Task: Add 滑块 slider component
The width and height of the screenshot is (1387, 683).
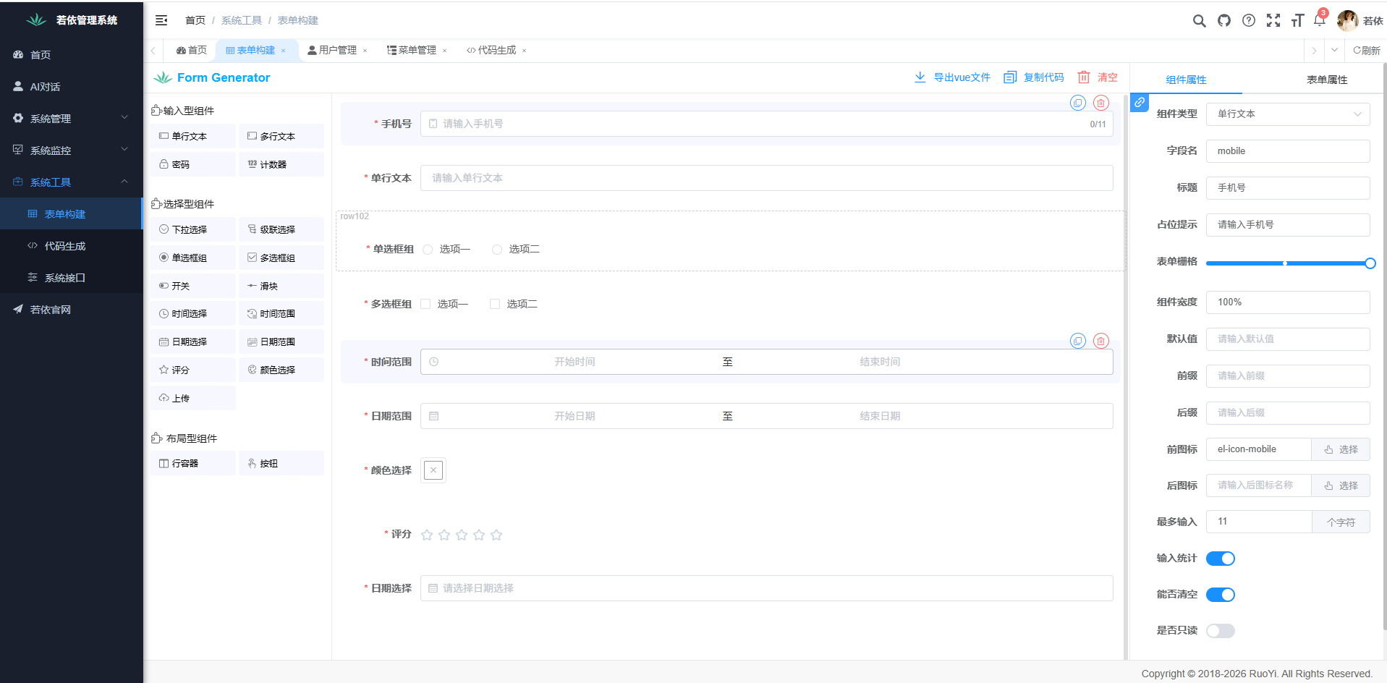Action: click(281, 286)
